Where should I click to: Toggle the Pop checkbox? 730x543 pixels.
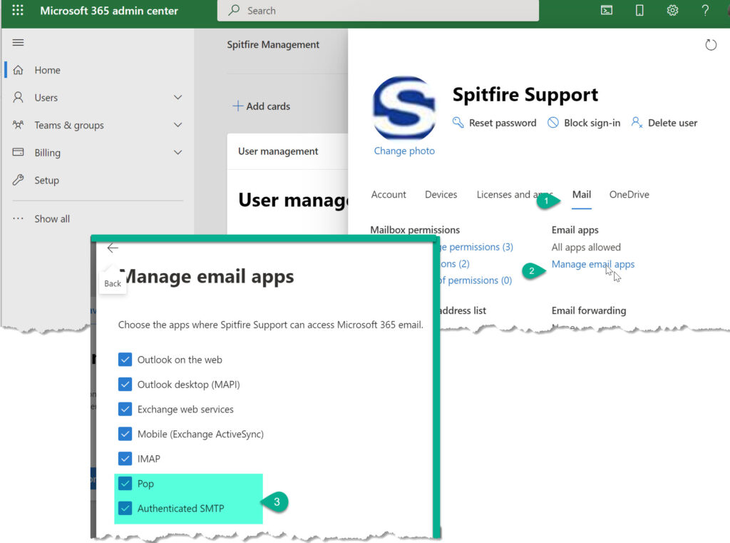tap(125, 483)
